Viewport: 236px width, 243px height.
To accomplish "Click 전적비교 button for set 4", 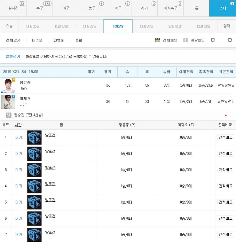I will pos(226,186).
